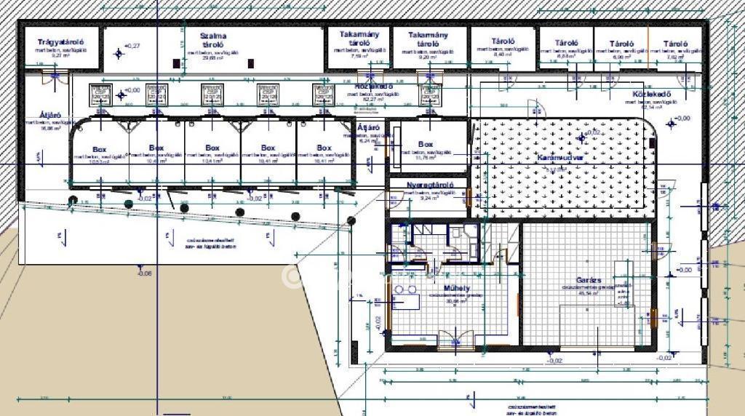Click the +0,27 elevation marker symbol

click(x=119, y=53)
